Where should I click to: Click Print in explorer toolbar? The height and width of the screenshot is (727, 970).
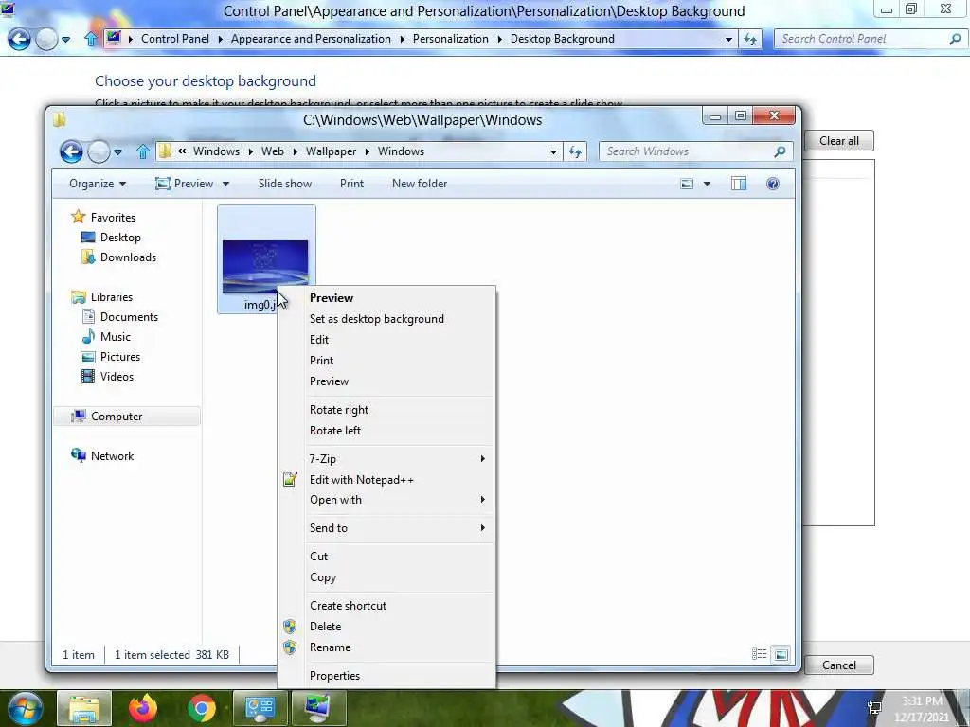[x=352, y=184]
